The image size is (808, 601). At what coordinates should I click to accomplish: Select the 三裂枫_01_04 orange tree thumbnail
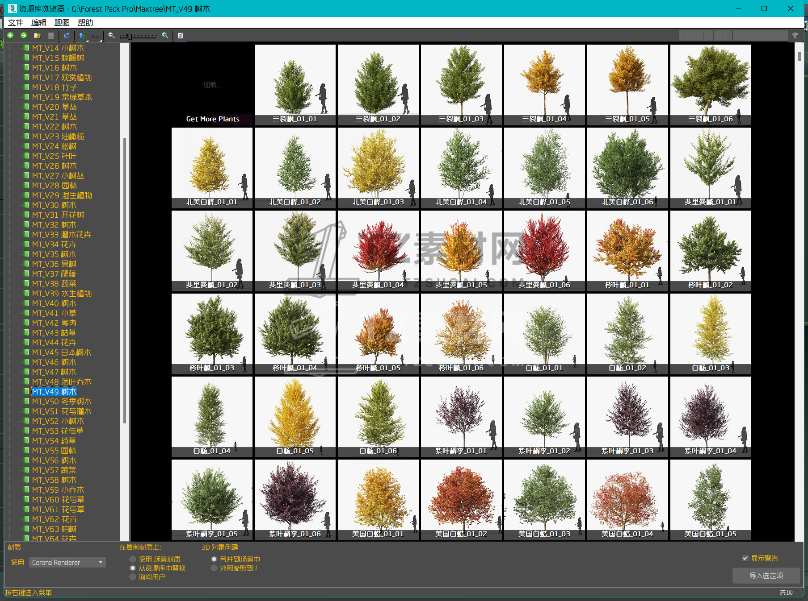[x=544, y=85]
